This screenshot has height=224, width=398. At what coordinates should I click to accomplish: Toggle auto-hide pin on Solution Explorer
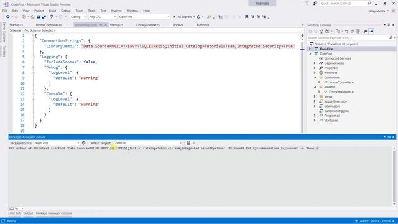(389, 25)
